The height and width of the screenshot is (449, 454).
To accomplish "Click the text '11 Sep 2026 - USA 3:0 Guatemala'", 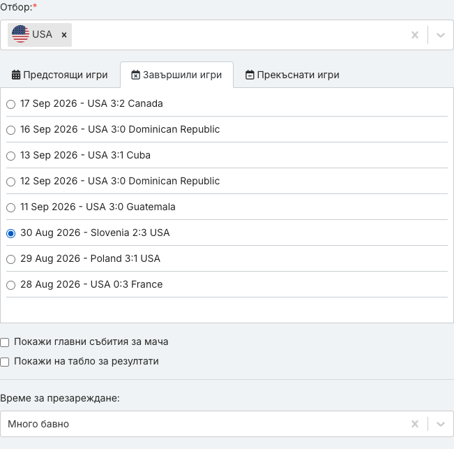I will (98, 207).
